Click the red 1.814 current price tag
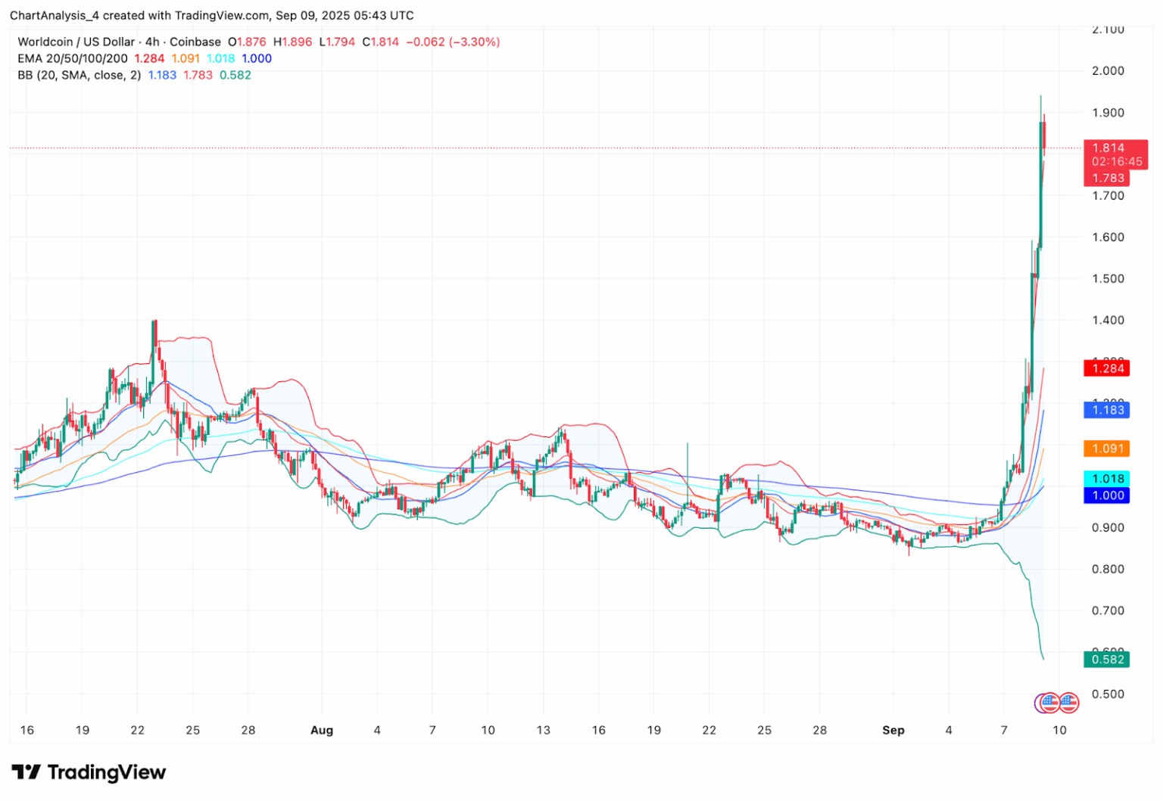The image size is (1163, 801). (1108, 149)
